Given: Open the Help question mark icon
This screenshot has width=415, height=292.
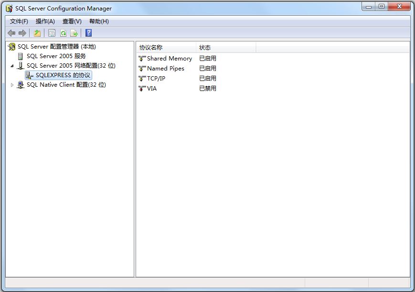Looking at the screenshot, I should click(x=89, y=33).
